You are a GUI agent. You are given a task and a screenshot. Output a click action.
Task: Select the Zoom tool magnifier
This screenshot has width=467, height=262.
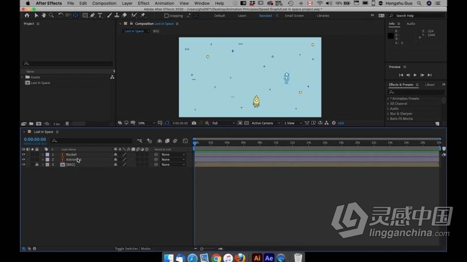tap(51, 16)
